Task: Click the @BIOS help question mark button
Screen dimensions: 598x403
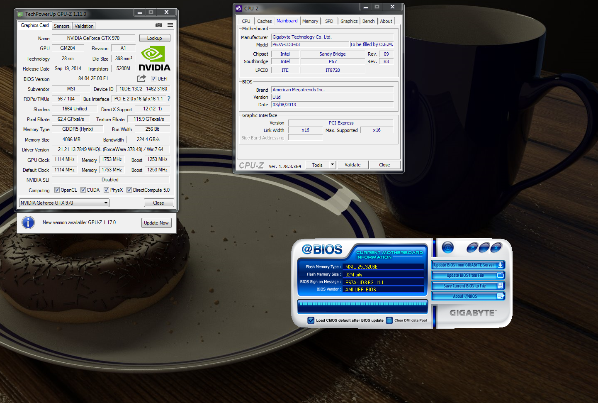Action: click(x=472, y=248)
